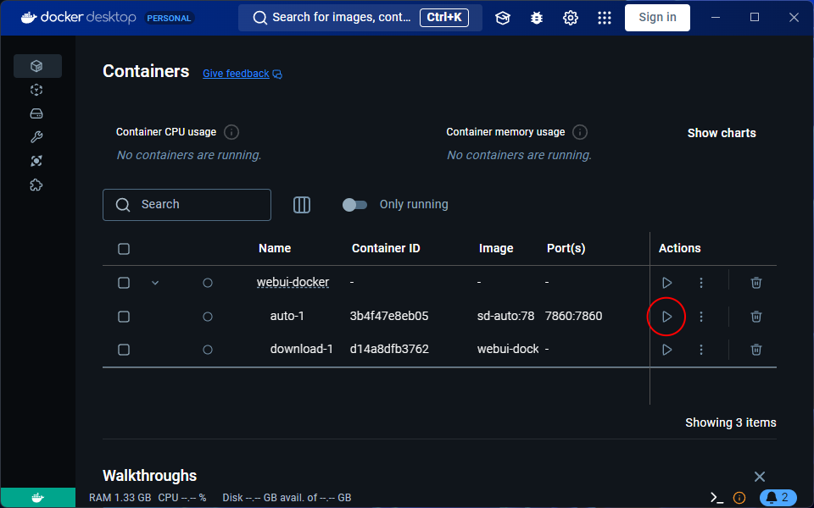Sort by the Name column header
The image size is (814, 508).
275,248
